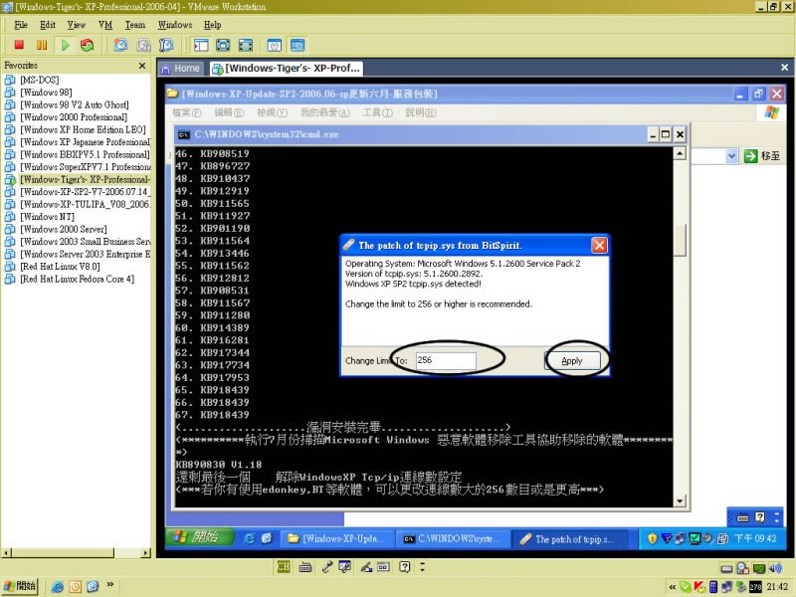Screen dimensions: 796x597
Task: Close the Favorites panel
Action: coord(144,65)
